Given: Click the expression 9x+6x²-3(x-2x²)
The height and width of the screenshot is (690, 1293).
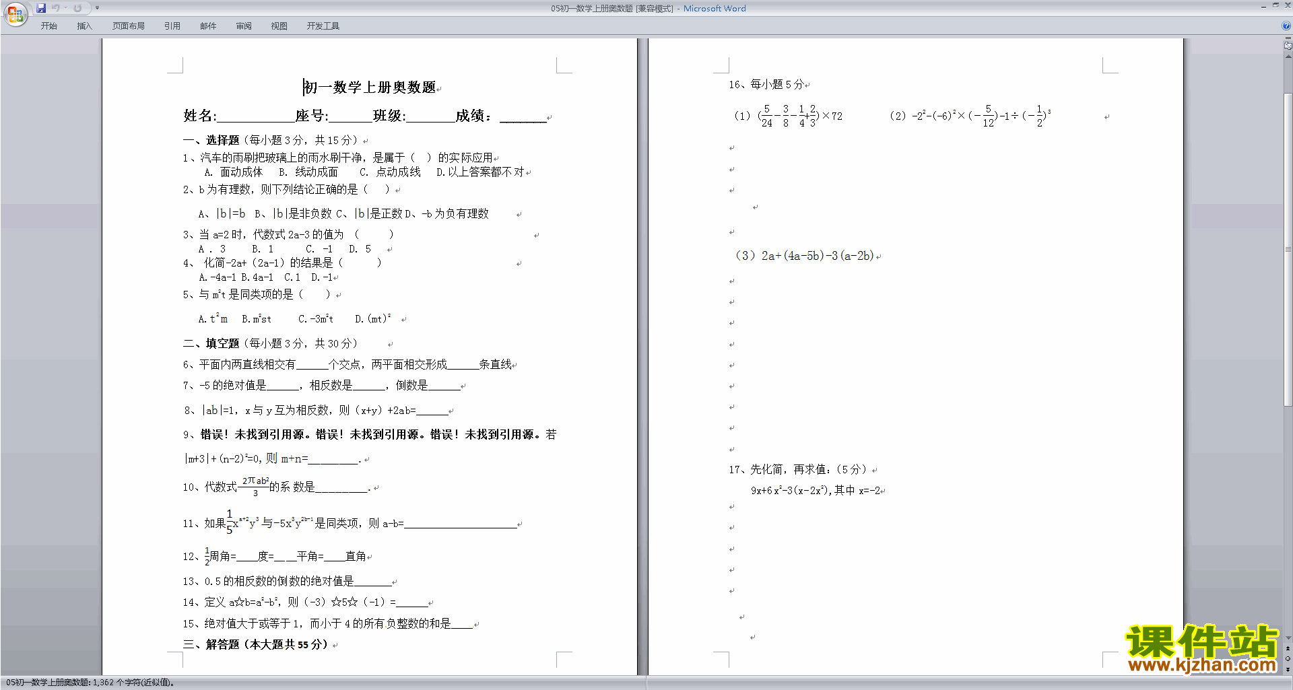Looking at the screenshot, I should [x=791, y=491].
